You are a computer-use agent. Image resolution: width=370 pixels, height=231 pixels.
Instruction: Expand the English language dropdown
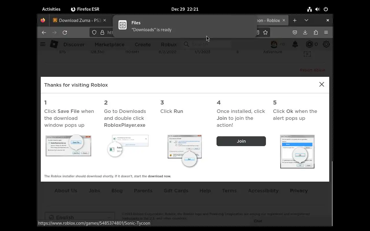pos(80,217)
